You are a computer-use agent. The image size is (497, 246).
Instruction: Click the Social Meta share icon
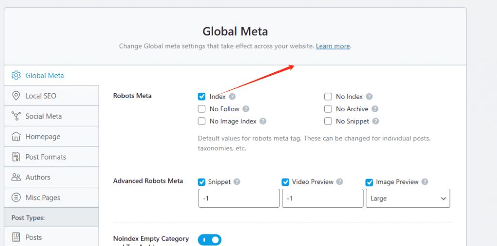click(16, 116)
